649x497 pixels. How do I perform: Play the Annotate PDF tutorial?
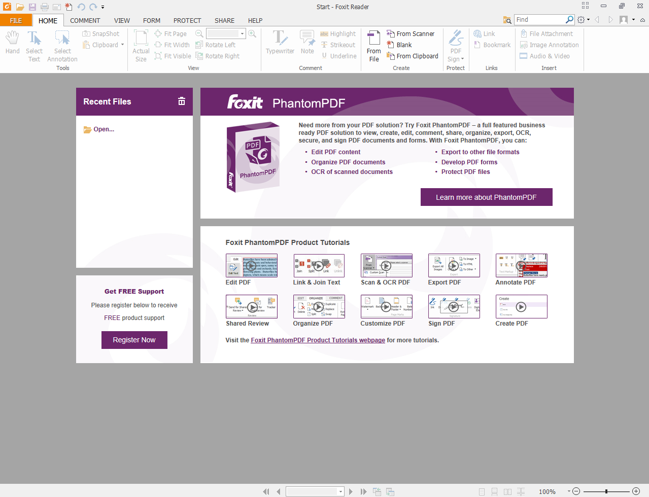[521, 265]
